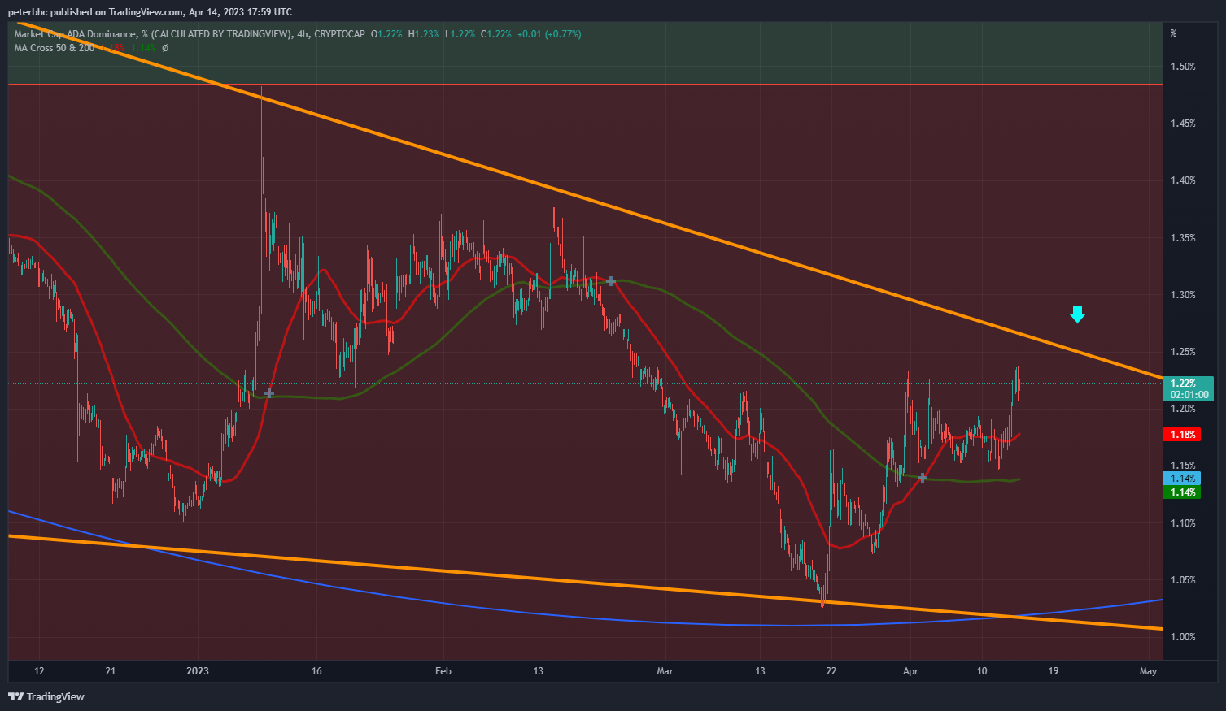The width and height of the screenshot is (1226, 711).
Task: Click the % unit label atop the price axis
Action: click(1174, 33)
